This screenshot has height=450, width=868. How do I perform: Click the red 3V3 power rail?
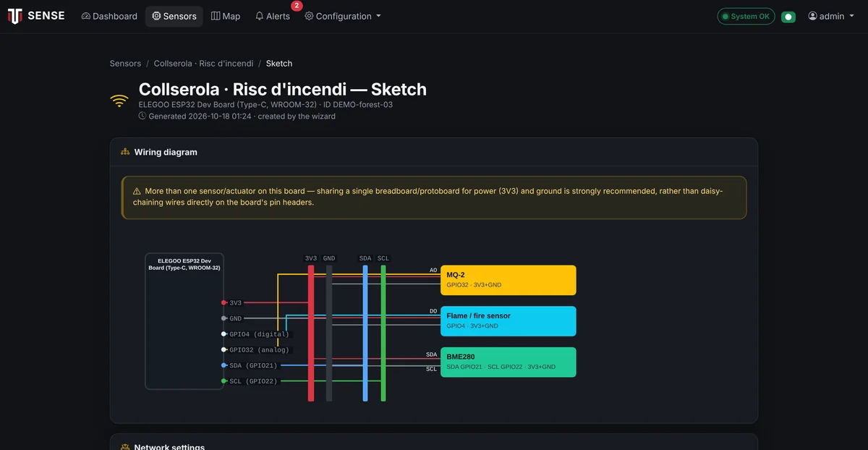tap(311, 333)
